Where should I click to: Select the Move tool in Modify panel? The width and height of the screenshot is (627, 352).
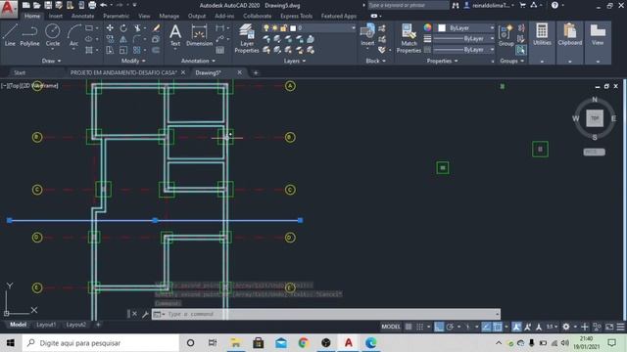click(x=110, y=28)
